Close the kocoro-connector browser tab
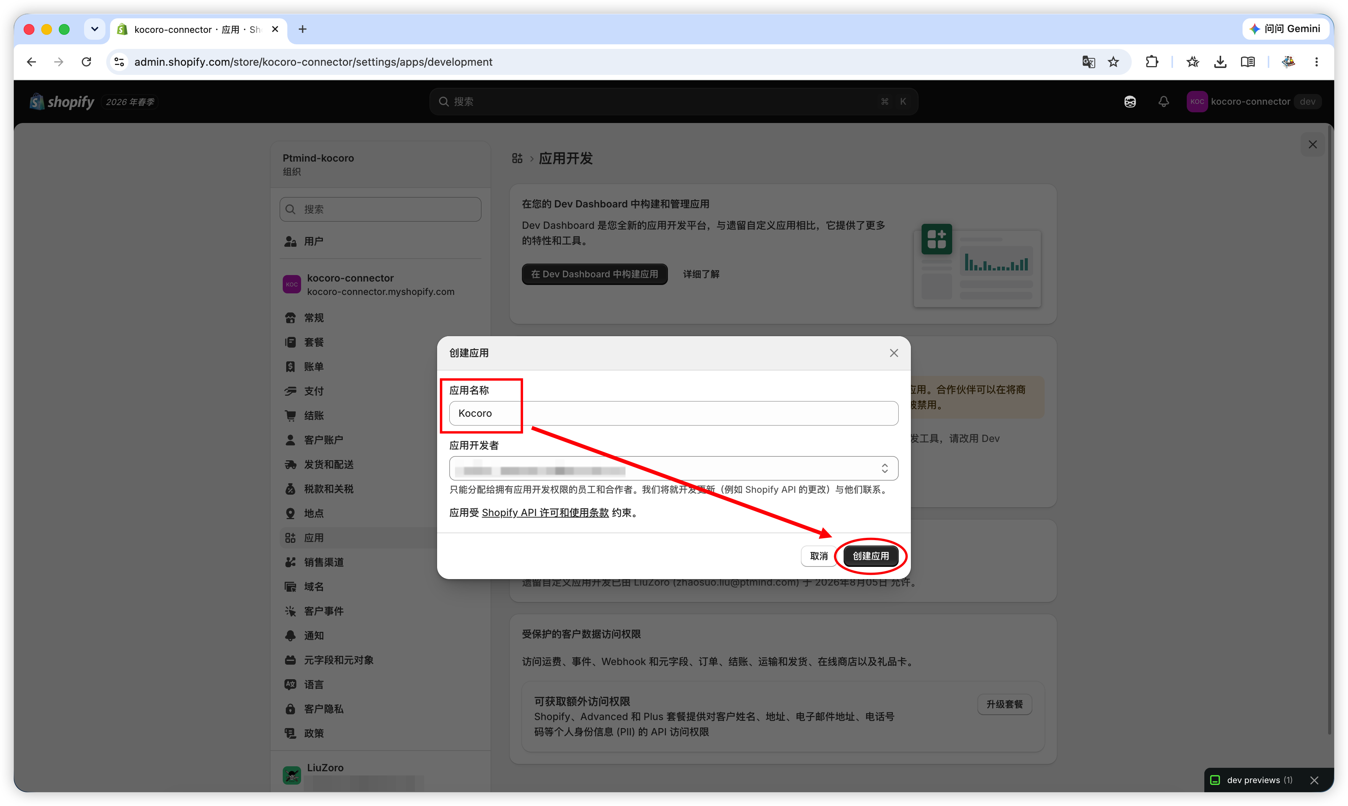The width and height of the screenshot is (1348, 806). tap(275, 29)
